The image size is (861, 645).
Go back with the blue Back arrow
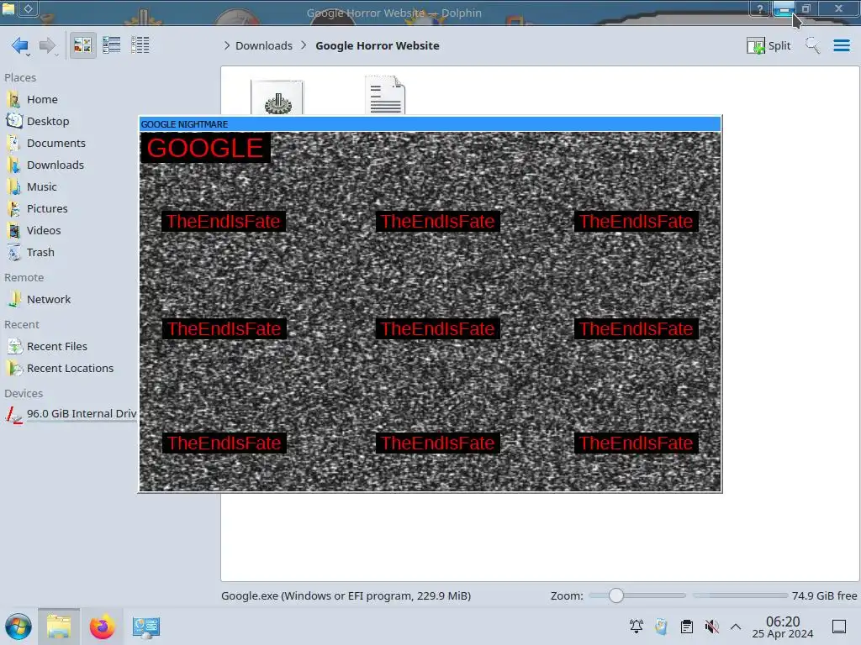coord(20,45)
